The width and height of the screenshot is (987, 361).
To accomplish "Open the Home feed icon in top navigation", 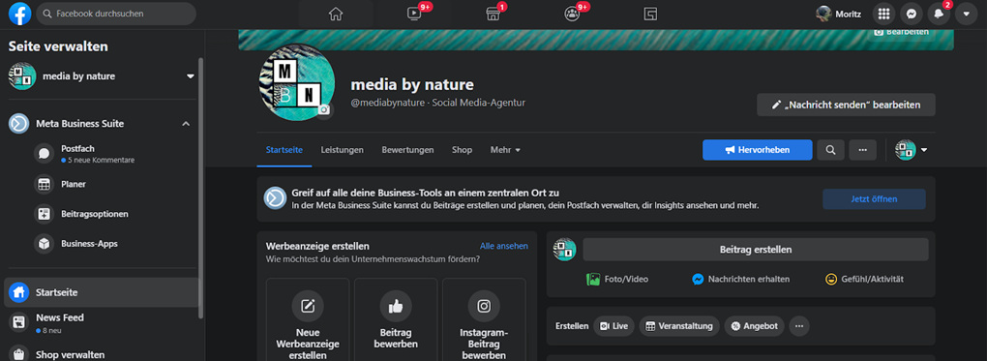I will [336, 14].
